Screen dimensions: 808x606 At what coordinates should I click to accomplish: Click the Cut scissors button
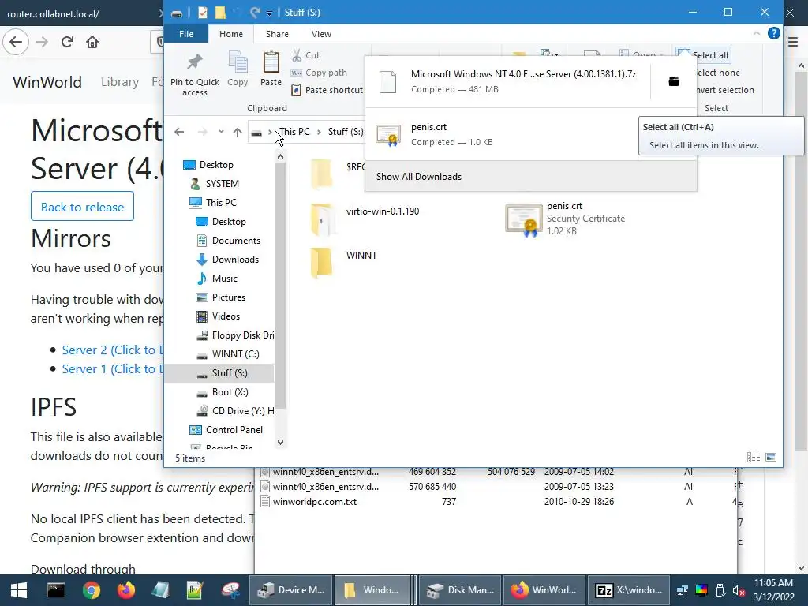306,55
